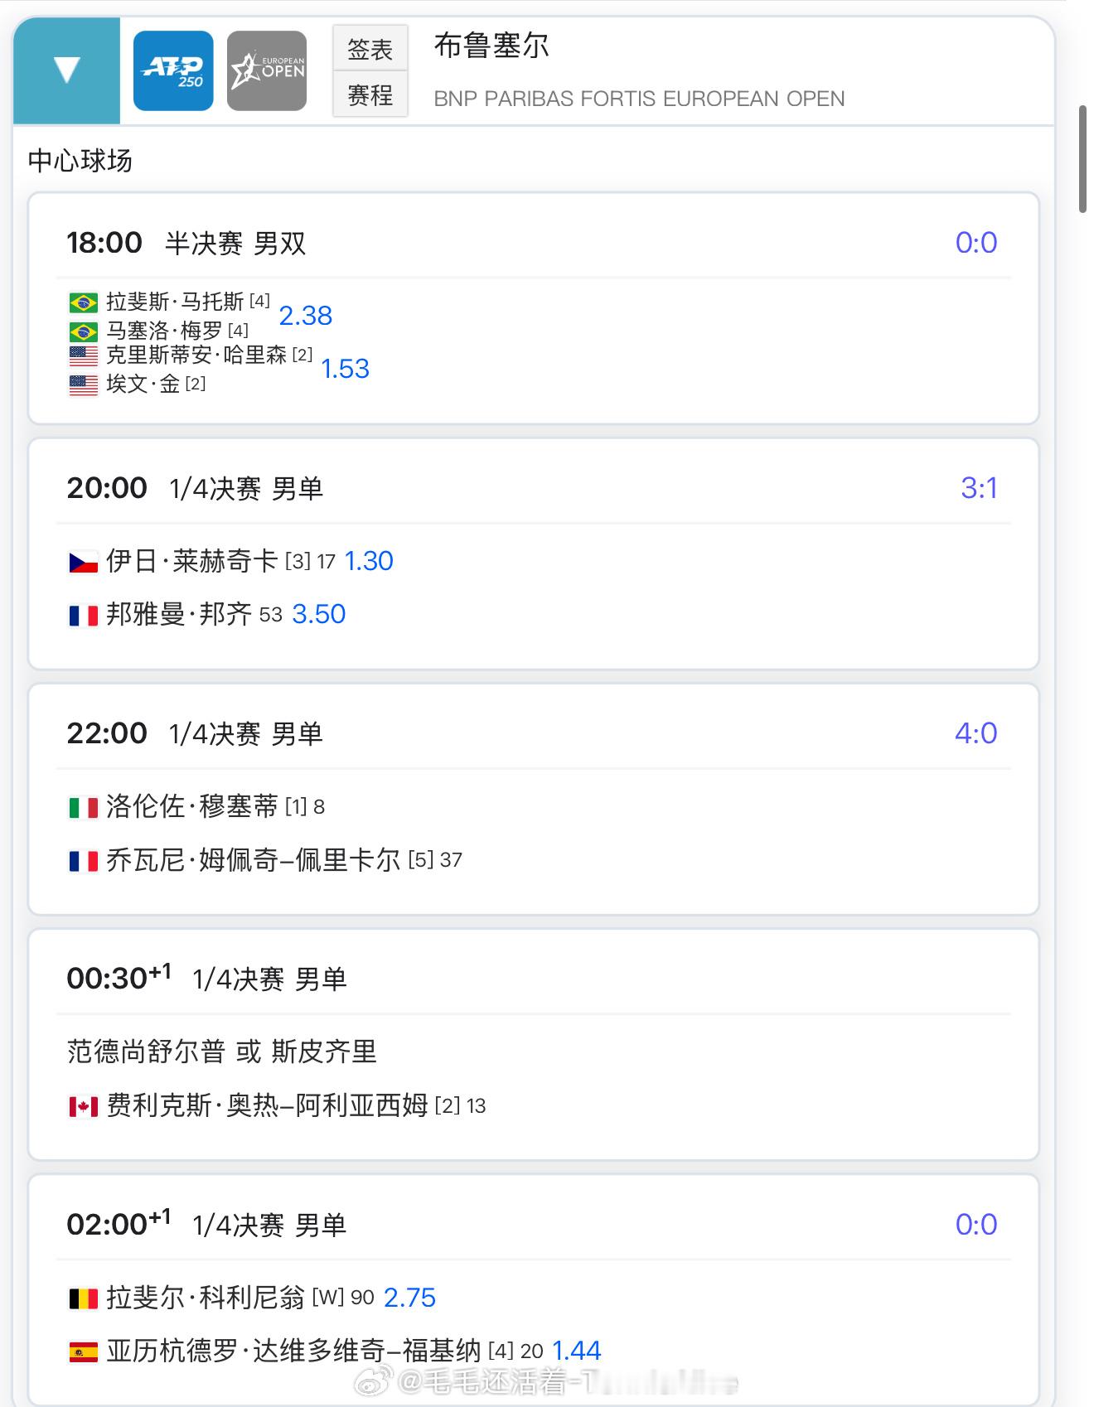Open player 乔瓦尼·姆佩奇-佩里卡尔
The height and width of the screenshot is (1407, 1094).
coord(253,860)
